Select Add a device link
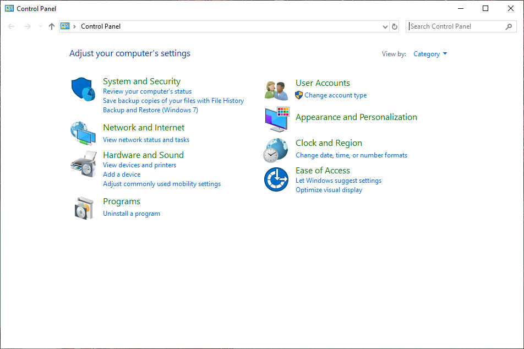 (x=122, y=174)
